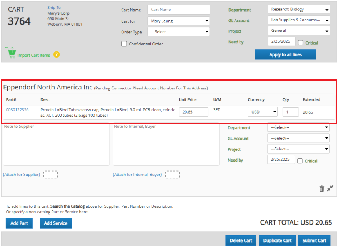Open the USD Currency dropdown
The width and height of the screenshot is (338, 246).
tap(263, 112)
